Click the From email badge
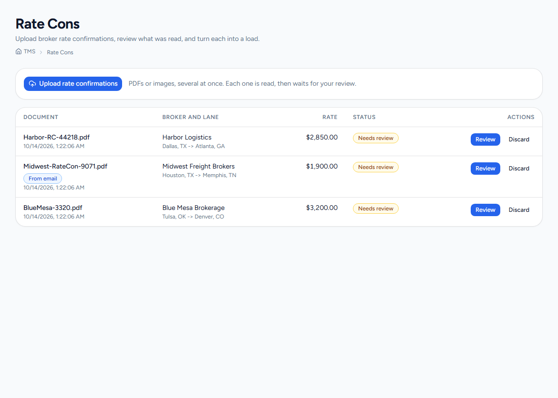Viewport: 558px width, 398px height. point(43,179)
